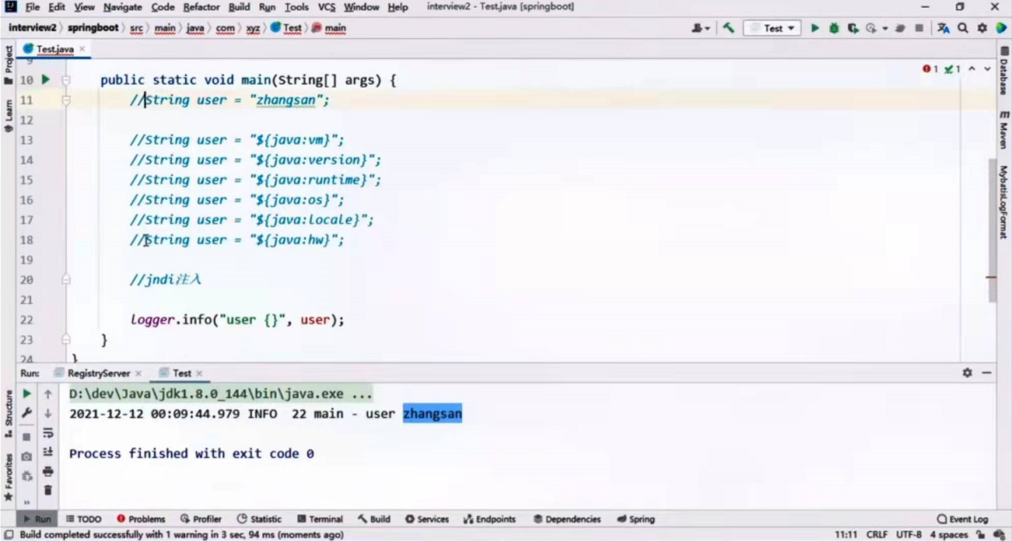Run Test with coverage
Screen dimensions: 1012x542
pos(853,28)
